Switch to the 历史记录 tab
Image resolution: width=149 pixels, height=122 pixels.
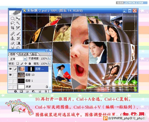[x=24, y=54]
